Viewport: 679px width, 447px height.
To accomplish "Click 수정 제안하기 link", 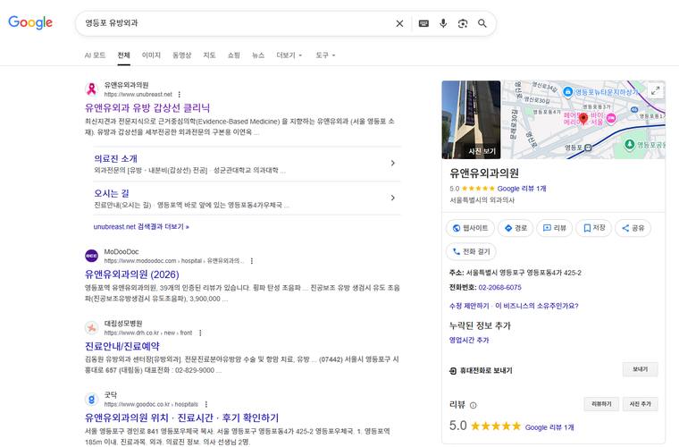I will [469, 306].
